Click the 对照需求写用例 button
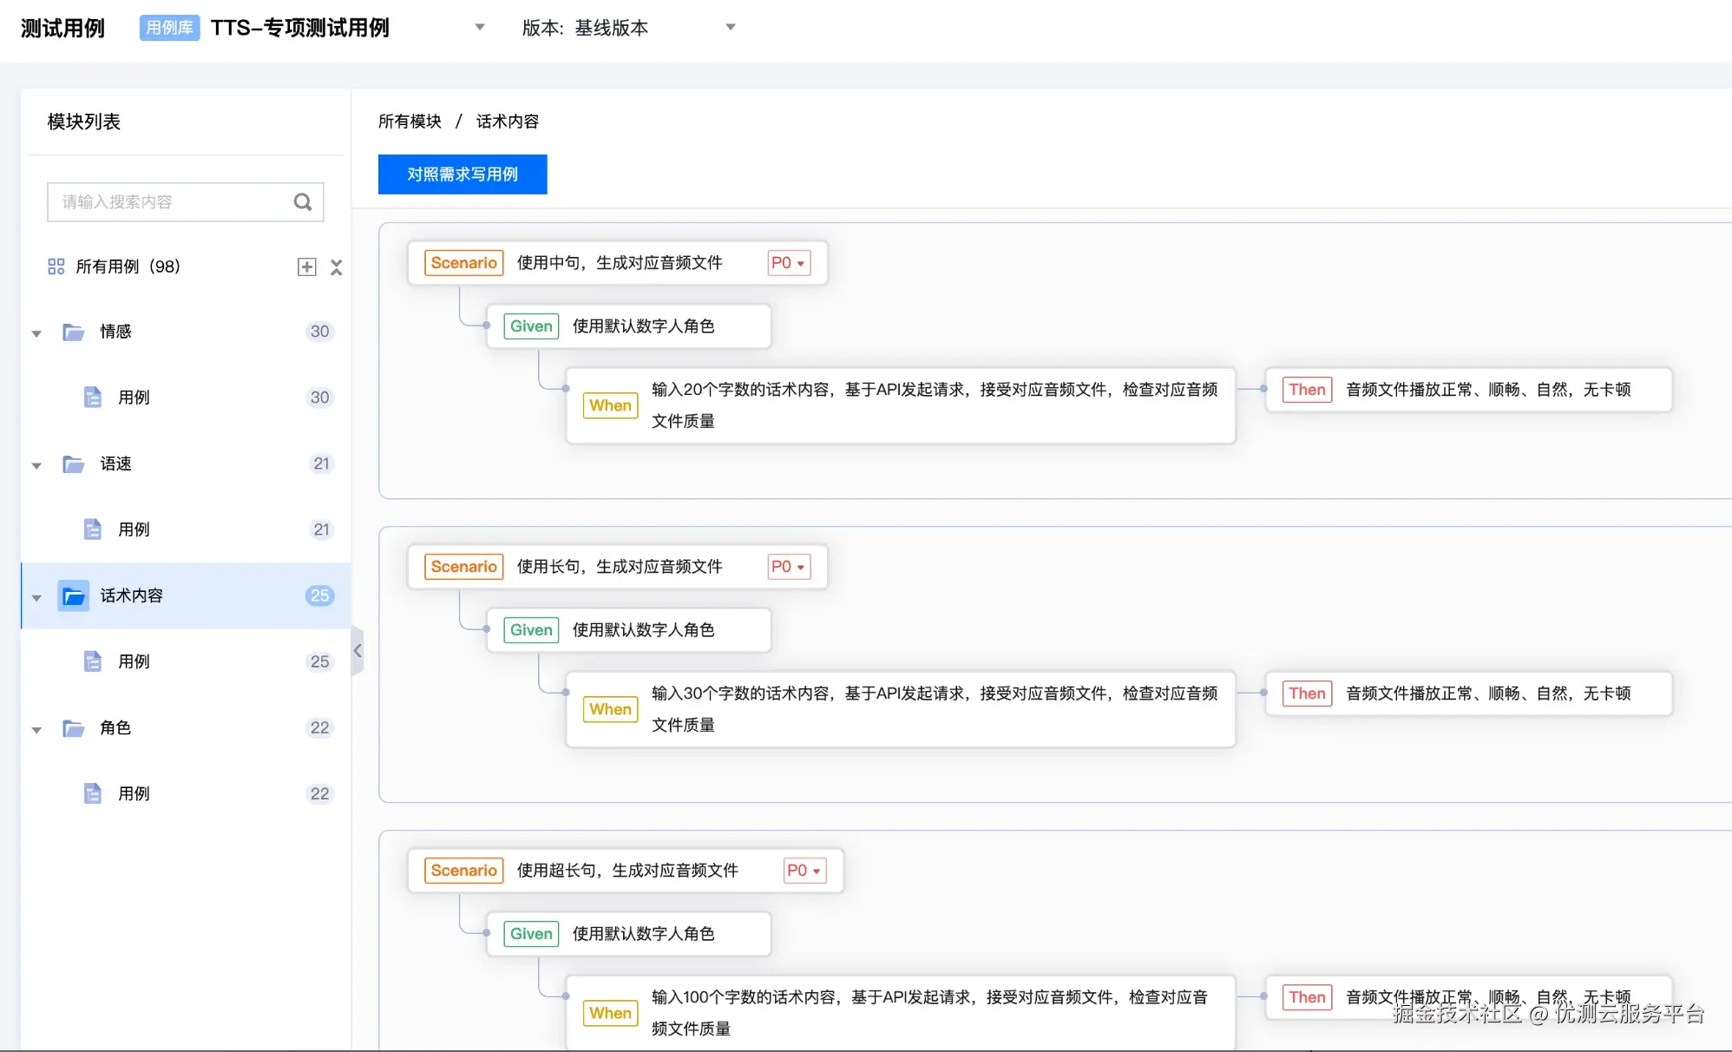This screenshot has height=1052, width=1732. pos(462,174)
